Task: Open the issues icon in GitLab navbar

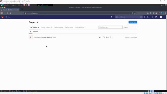Action: pos(144,17)
